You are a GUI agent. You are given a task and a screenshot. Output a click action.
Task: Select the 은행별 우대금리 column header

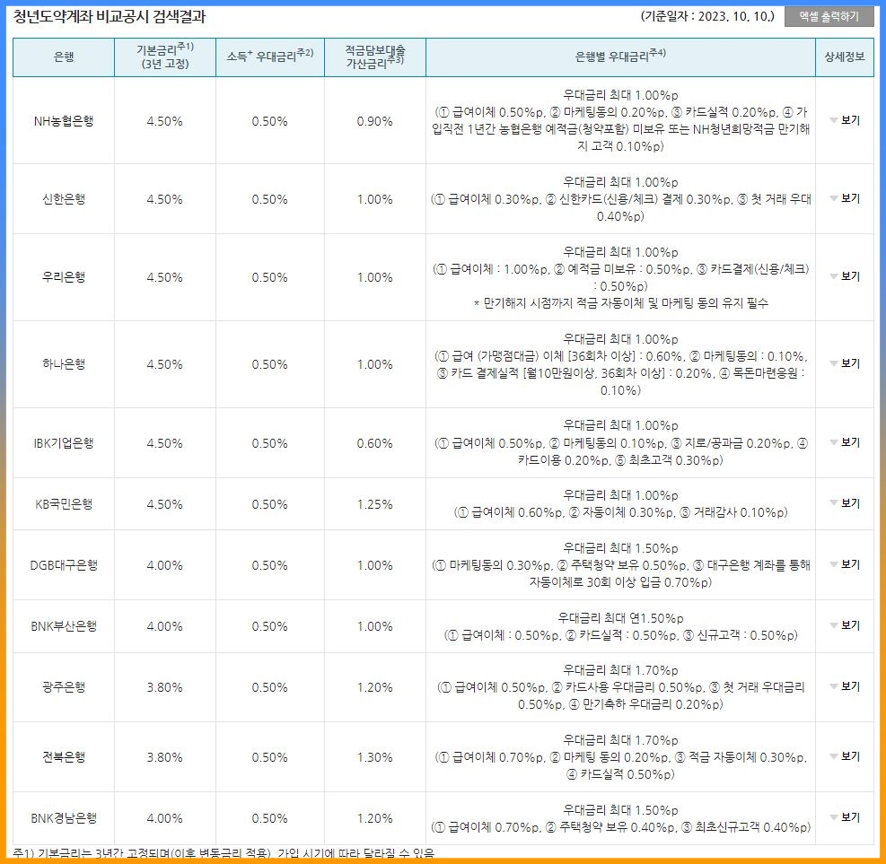point(620,57)
